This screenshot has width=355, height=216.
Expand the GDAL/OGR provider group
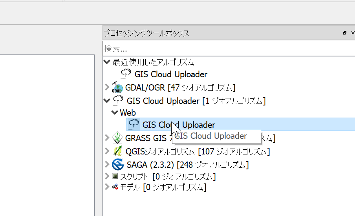pyautogui.click(x=107, y=87)
